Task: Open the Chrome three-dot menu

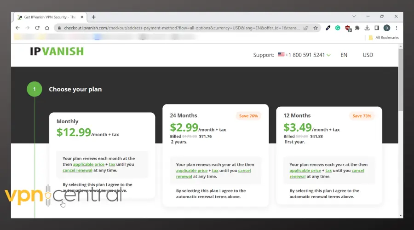Action: [x=397, y=28]
